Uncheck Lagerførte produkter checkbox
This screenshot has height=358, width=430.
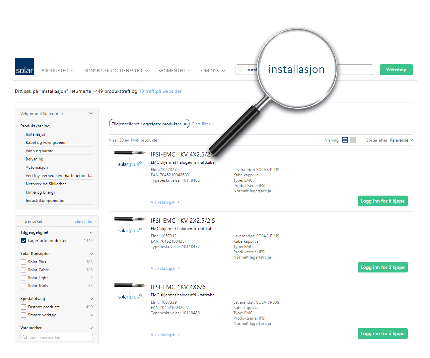24,241
